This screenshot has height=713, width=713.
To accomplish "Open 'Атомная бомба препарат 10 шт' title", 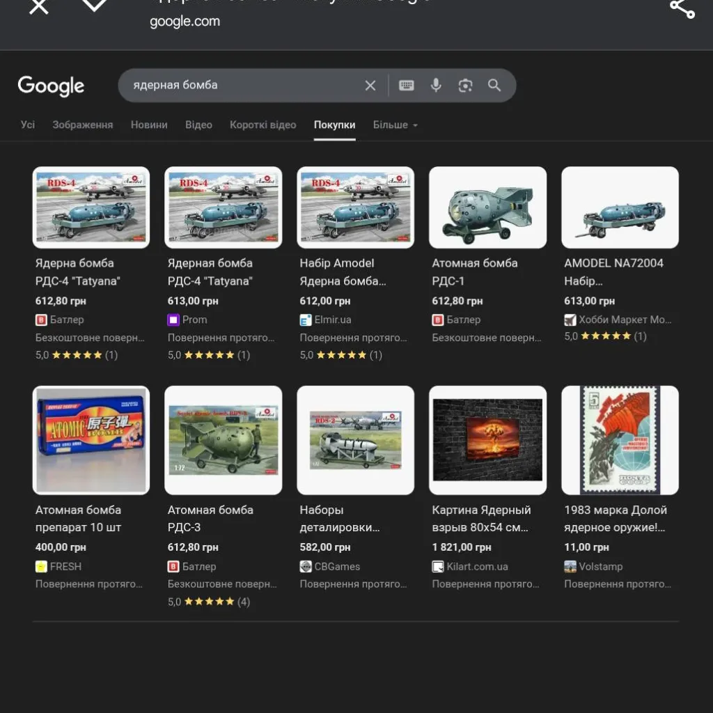I will click(x=78, y=518).
